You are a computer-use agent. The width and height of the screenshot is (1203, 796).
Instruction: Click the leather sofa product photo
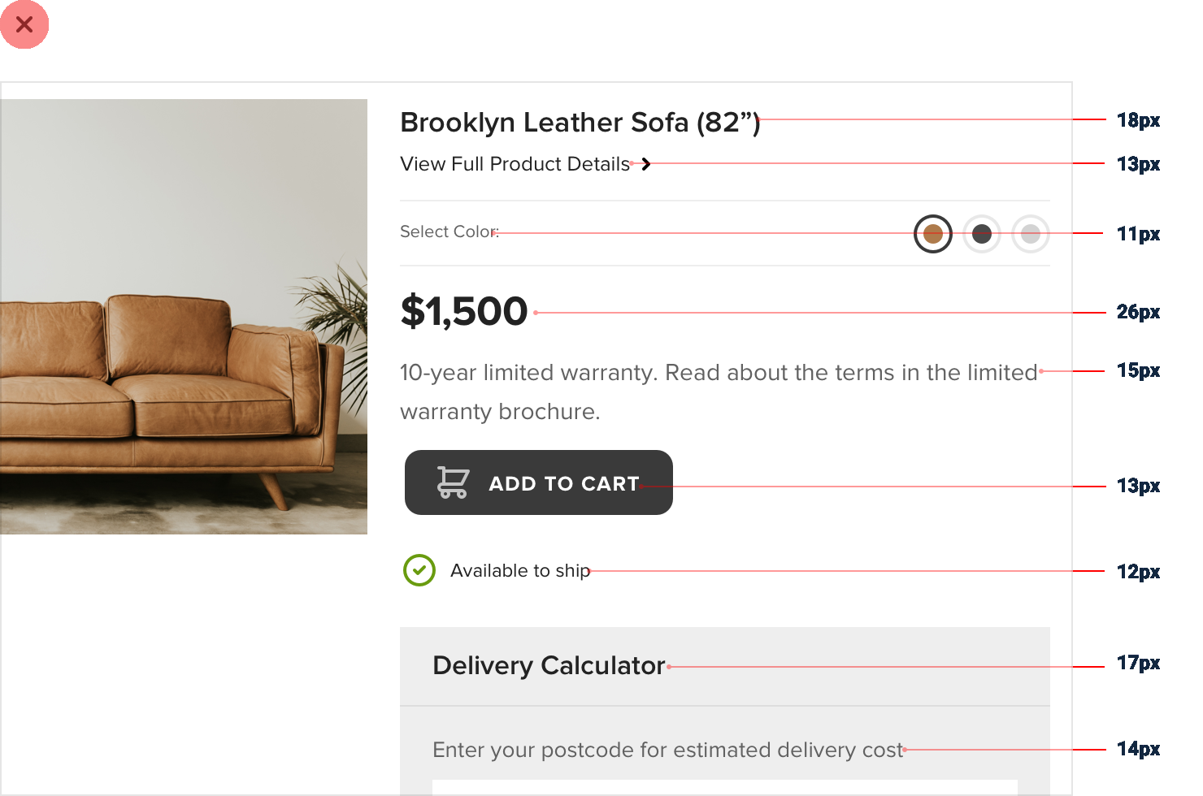click(x=184, y=317)
